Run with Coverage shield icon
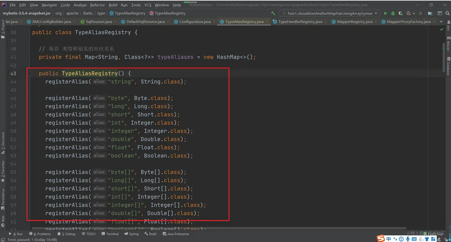The width and height of the screenshot is (451, 242). click(x=400, y=13)
